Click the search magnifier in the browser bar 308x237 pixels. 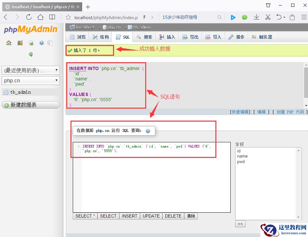tap(219, 17)
